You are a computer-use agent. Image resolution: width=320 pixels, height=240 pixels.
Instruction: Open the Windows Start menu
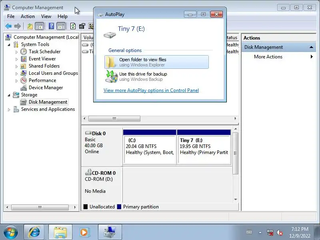click(11, 232)
